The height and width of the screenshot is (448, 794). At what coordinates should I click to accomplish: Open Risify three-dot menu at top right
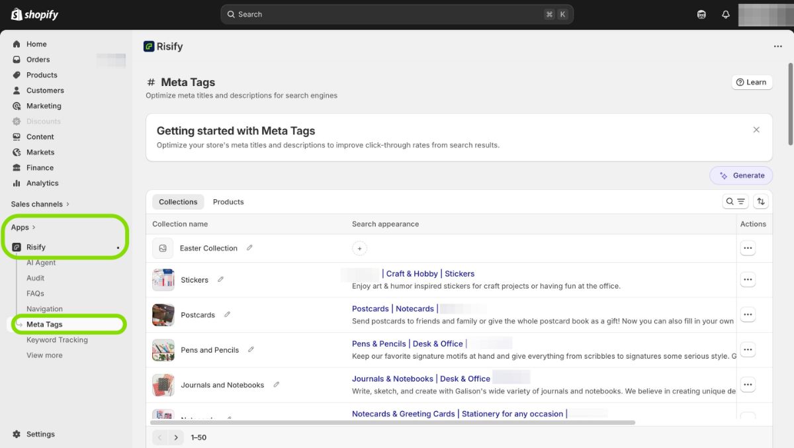777,46
